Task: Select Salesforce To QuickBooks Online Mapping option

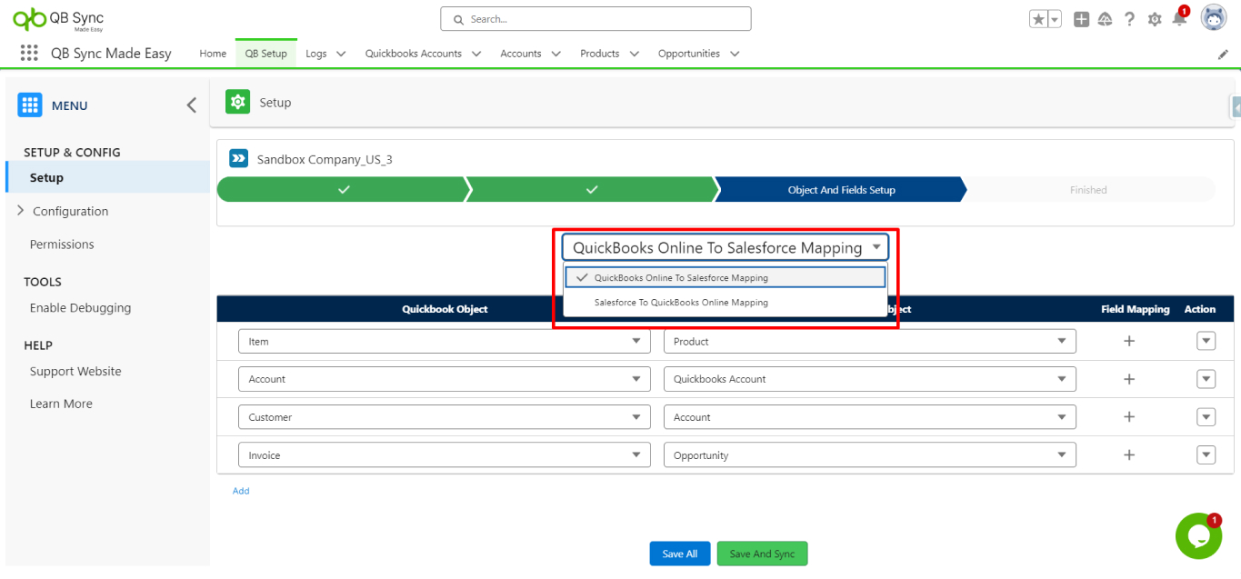Action: click(x=725, y=302)
